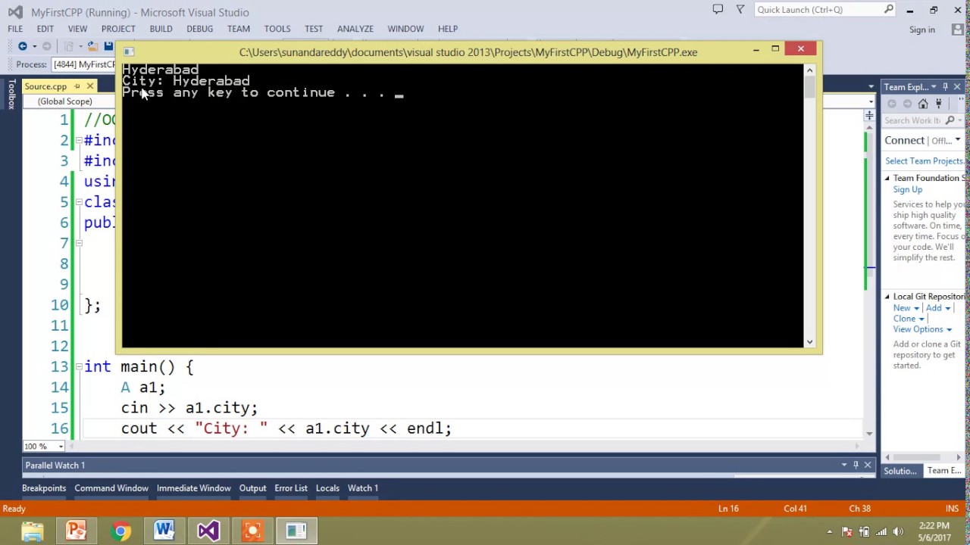Viewport: 970px width, 545px height.
Task: Open PowerPoint from the taskbar
Action: pyautogui.click(x=76, y=531)
